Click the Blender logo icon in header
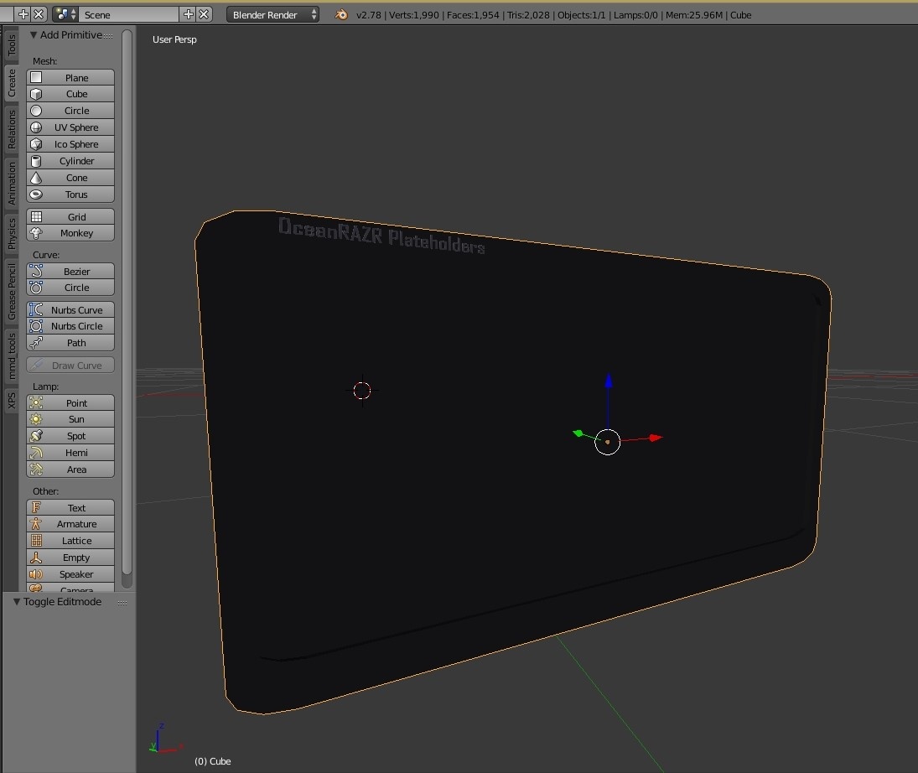 (341, 15)
